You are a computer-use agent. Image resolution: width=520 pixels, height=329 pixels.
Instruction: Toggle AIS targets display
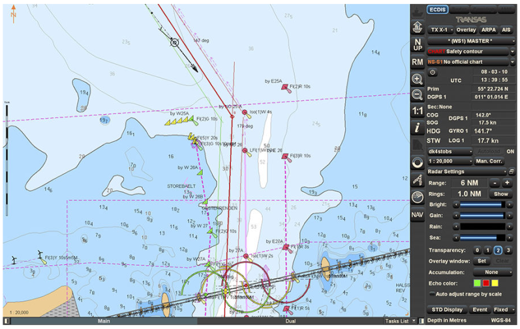point(506,30)
